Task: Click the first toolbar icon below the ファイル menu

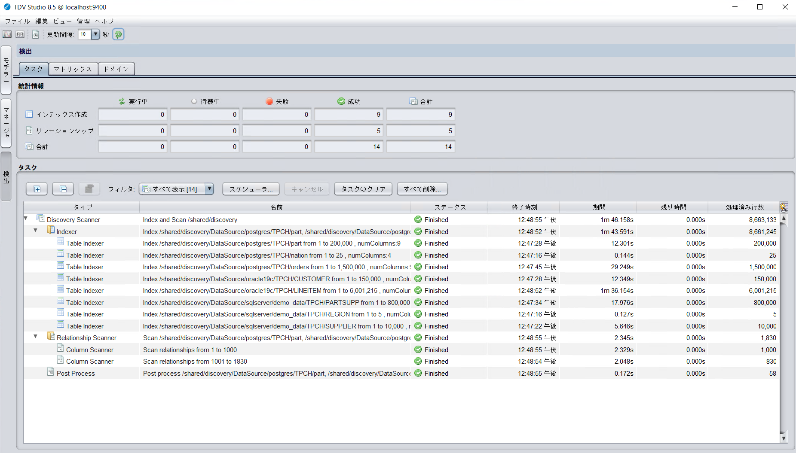Action: 7,34
